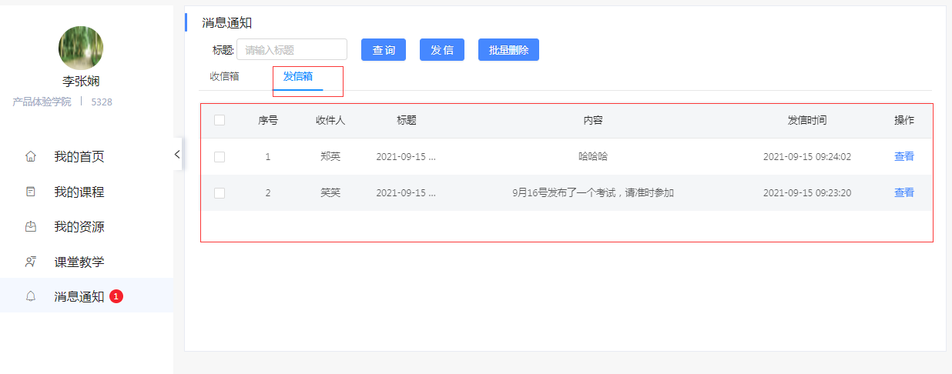Open 查看 link for the 9月16号 exam message
The width and height of the screenshot is (952, 374).
pos(903,192)
